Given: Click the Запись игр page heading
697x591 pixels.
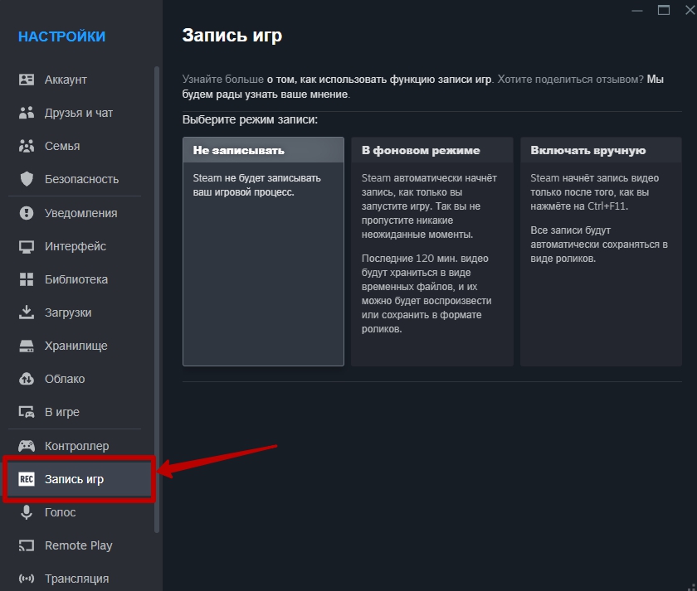Looking at the screenshot, I should point(232,36).
